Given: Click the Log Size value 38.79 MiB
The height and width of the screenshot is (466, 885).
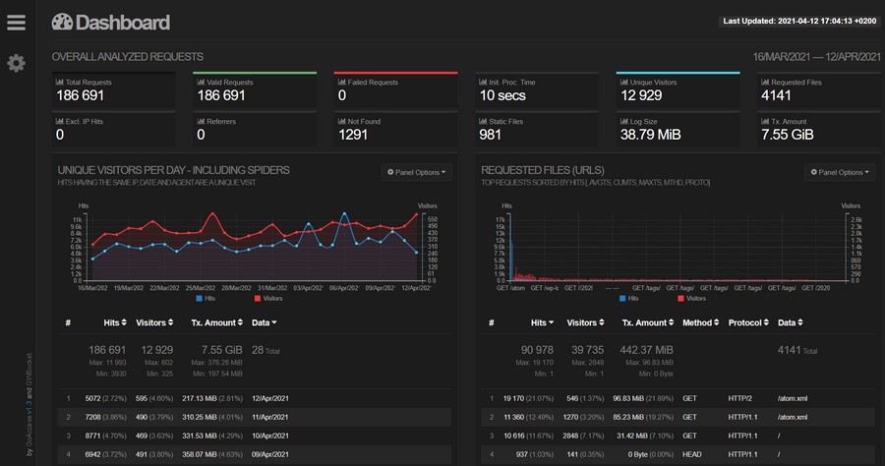Looking at the screenshot, I should (650, 135).
